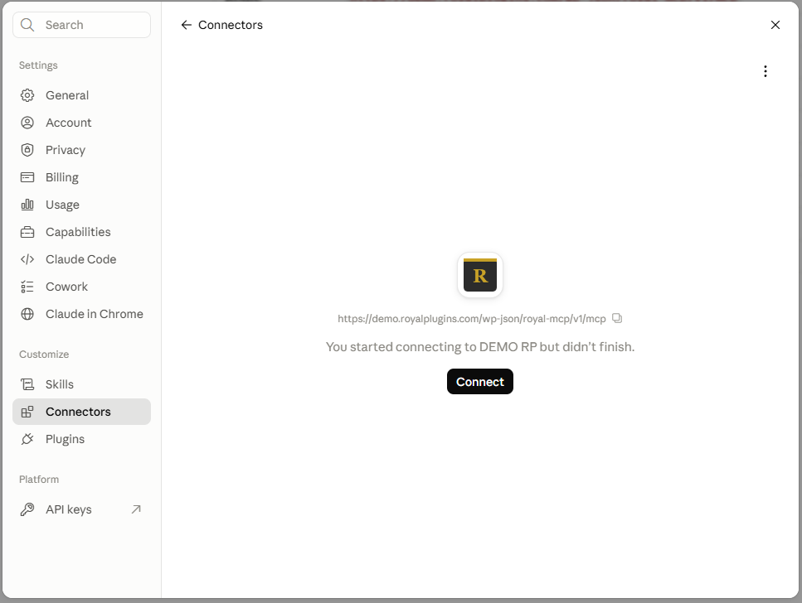The image size is (802, 603).
Task: Click the Connectors back heading
Action: (x=231, y=25)
